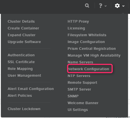Open the help question mark icon
The width and height of the screenshot is (130, 118).
(x=100, y=6)
